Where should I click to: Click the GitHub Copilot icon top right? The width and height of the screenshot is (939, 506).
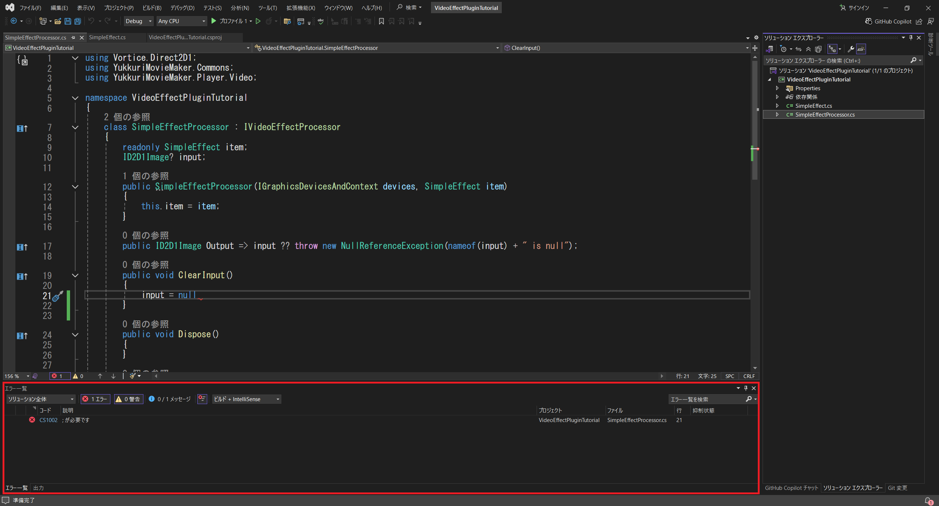869,21
